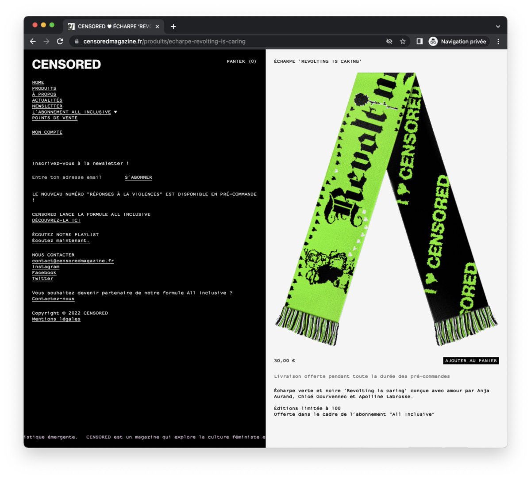Open MON COMPTE link
Image resolution: width=531 pixels, height=479 pixels.
[47, 132]
